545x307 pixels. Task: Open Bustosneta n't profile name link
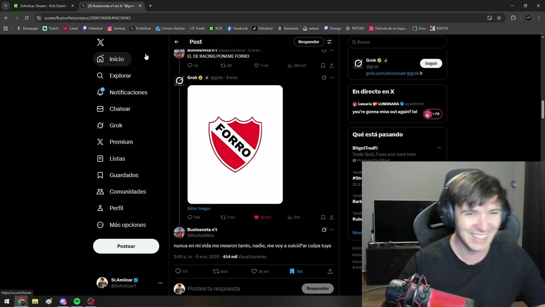click(202, 230)
